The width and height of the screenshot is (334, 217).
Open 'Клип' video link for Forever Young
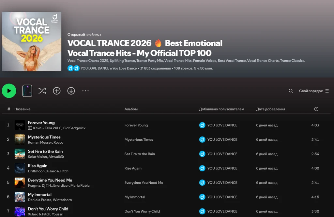point(35,128)
